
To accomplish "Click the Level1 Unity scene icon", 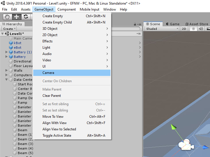I will click(x=7, y=34).
